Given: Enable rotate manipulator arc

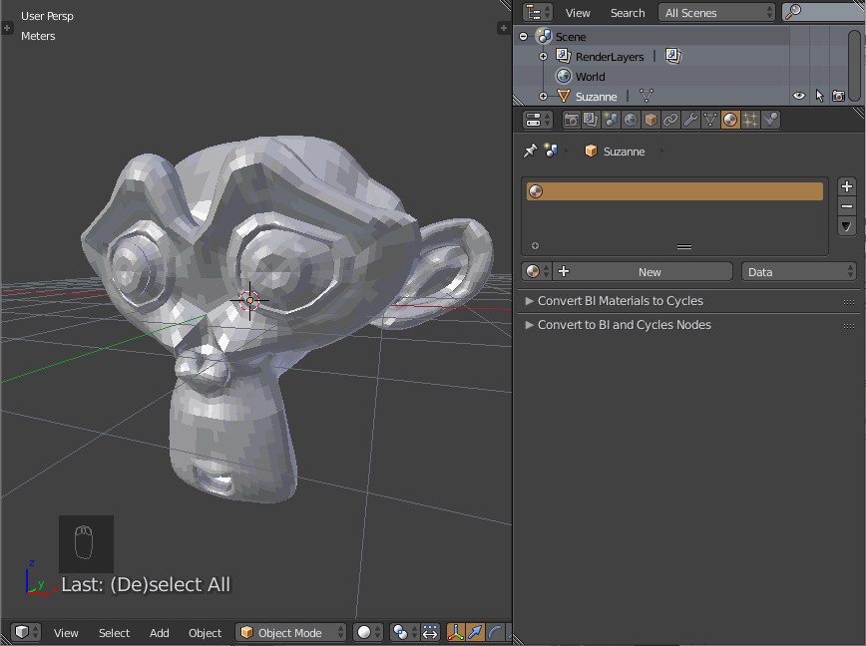Looking at the screenshot, I should [x=495, y=632].
